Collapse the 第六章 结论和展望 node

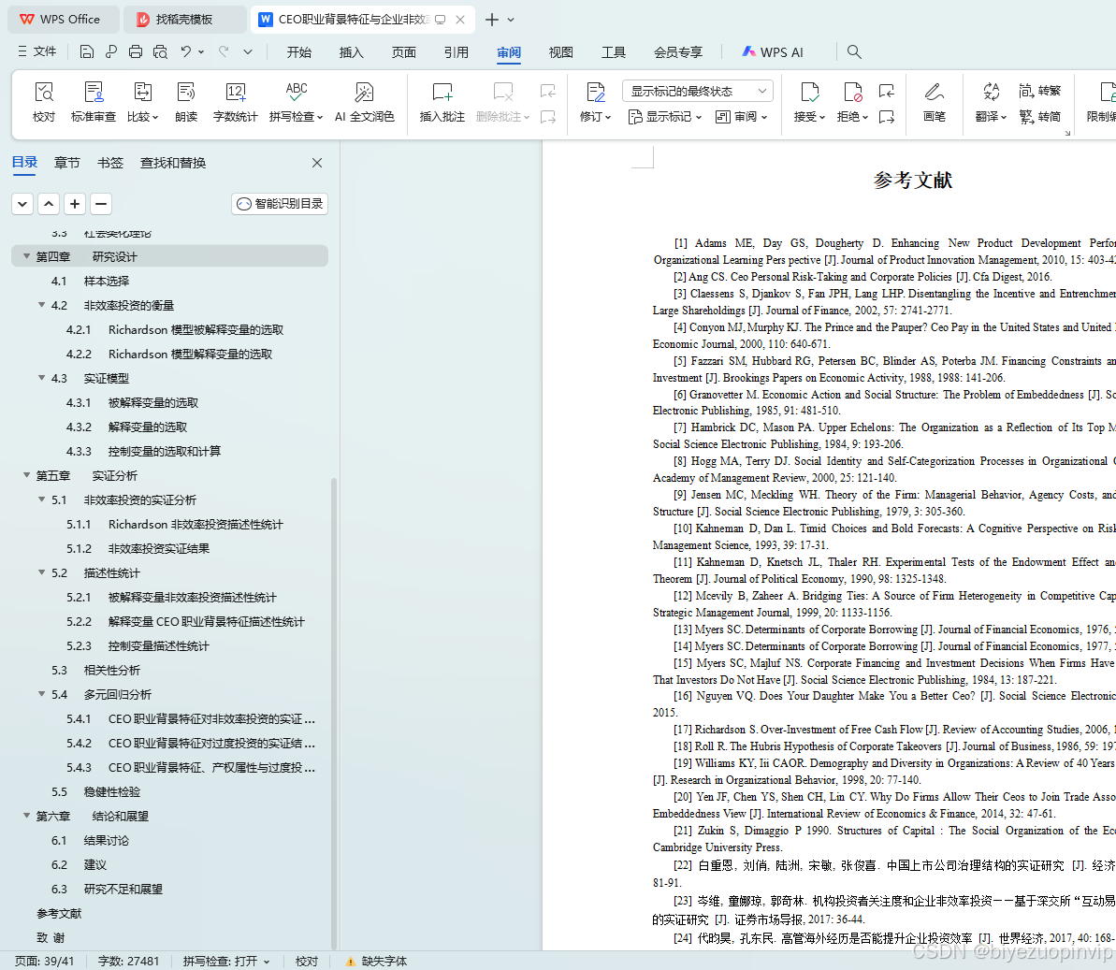pyautogui.click(x=26, y=816)
